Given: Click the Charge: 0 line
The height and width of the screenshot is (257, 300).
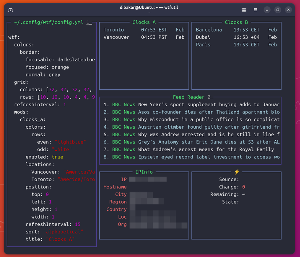Looking at the screenshot, I should 232,187.
